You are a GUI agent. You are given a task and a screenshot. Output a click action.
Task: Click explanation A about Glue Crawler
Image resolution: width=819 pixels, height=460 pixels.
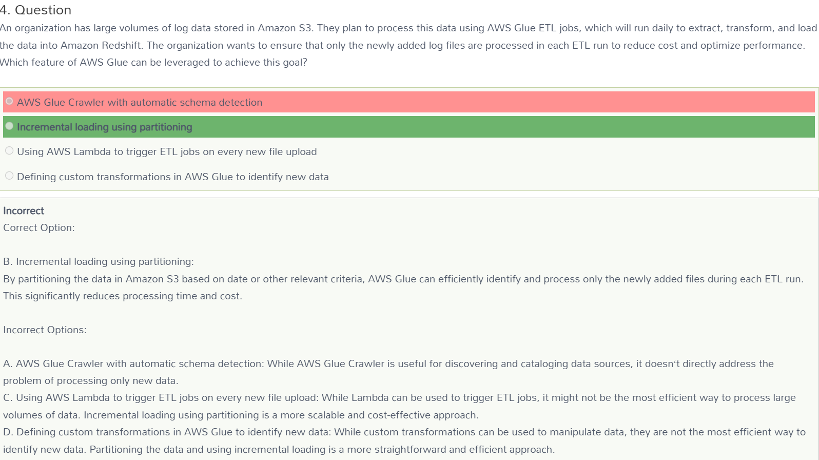pos(388,372)
